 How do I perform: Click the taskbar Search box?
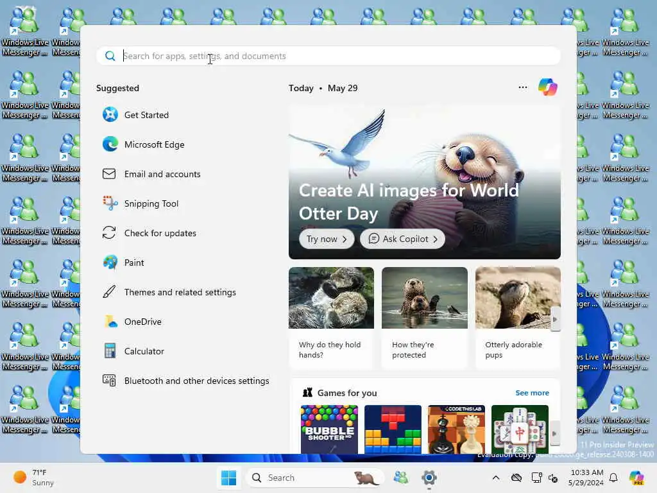pyautogui.click(x=315, y=478)
